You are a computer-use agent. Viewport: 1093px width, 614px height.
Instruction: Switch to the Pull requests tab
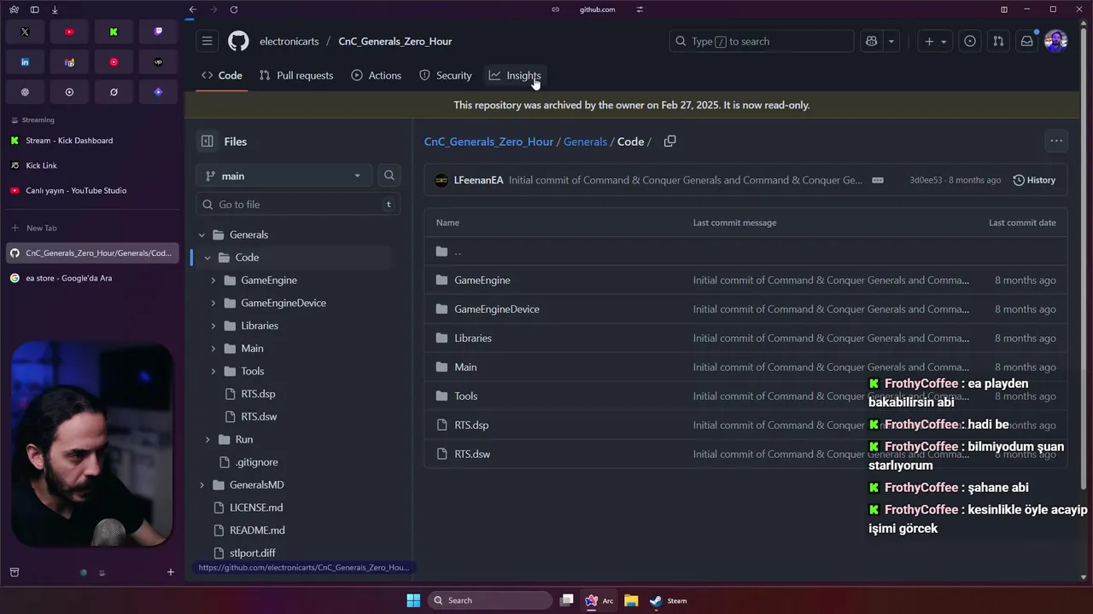(296, 75)
